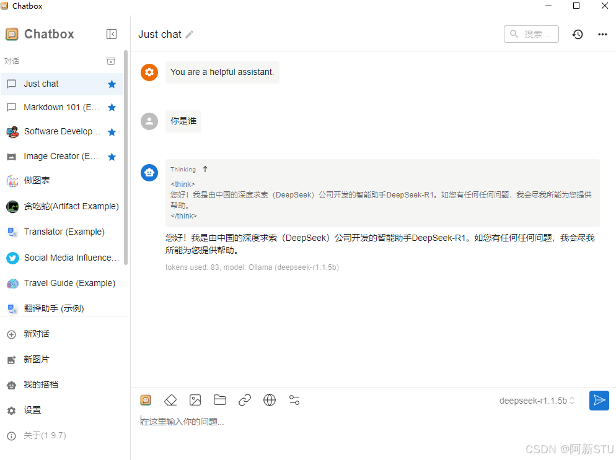Open the Software Developer conversation
This screenshot has width=616, height=460.
pyautogui.click(x=62, y=132)
